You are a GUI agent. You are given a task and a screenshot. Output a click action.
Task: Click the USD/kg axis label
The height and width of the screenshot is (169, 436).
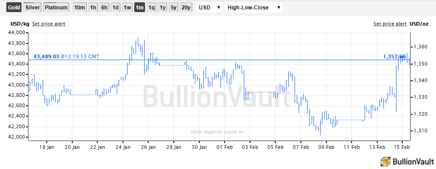point(20,24)
